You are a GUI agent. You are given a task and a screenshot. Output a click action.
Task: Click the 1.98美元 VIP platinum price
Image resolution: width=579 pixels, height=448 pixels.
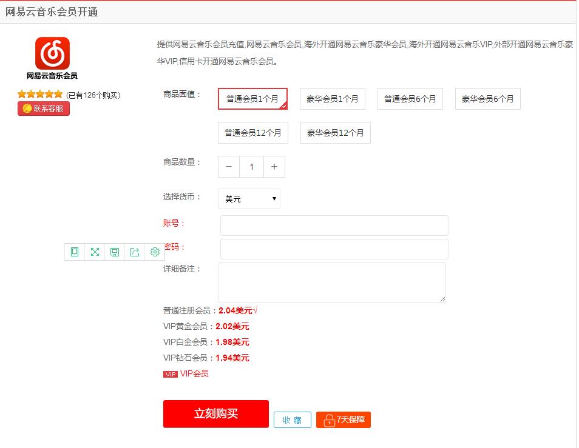(232, 342)
